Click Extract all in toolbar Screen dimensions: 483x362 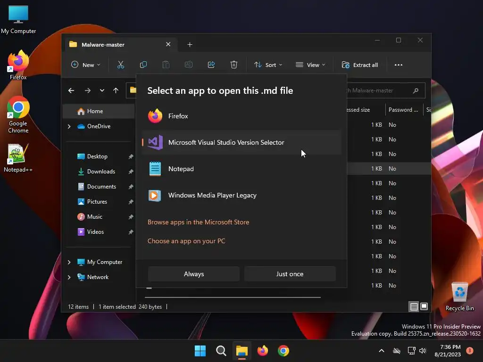(360, 65)
